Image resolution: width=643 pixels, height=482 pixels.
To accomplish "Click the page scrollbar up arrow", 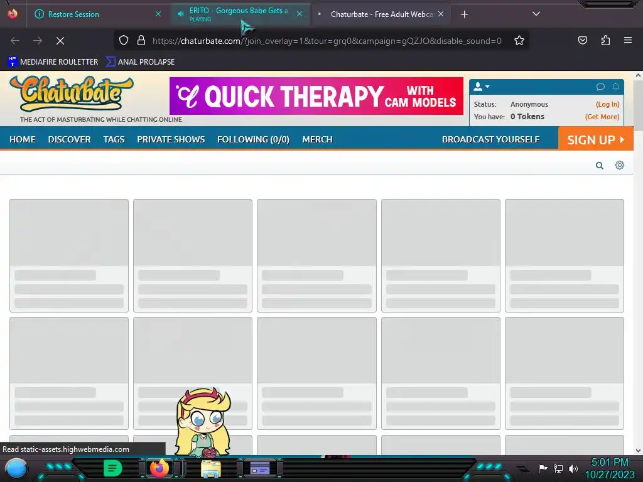I will [638, 75].
